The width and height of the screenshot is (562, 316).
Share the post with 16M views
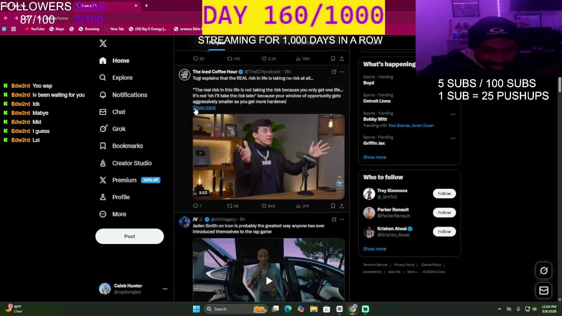click(342, 58)
